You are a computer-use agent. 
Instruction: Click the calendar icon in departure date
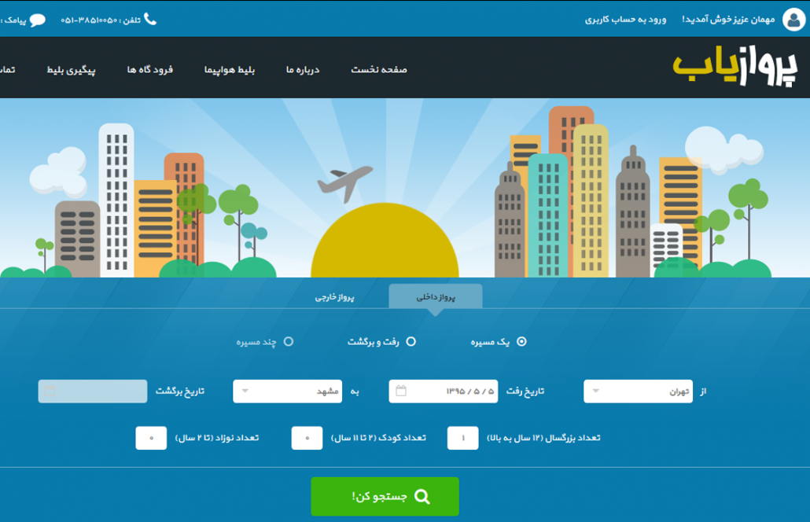401,391
